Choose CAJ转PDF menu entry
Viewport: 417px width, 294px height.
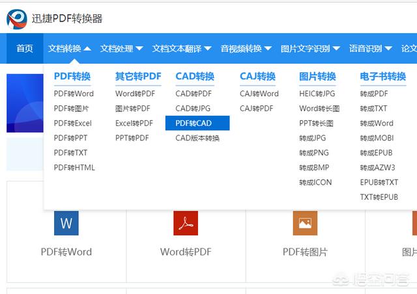256,109
